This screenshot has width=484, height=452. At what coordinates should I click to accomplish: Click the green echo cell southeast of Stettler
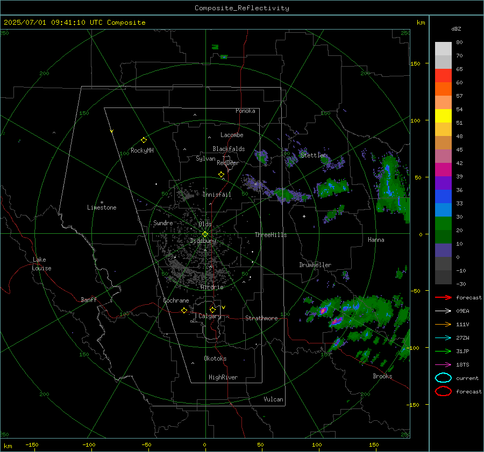(x=333, y=188)
